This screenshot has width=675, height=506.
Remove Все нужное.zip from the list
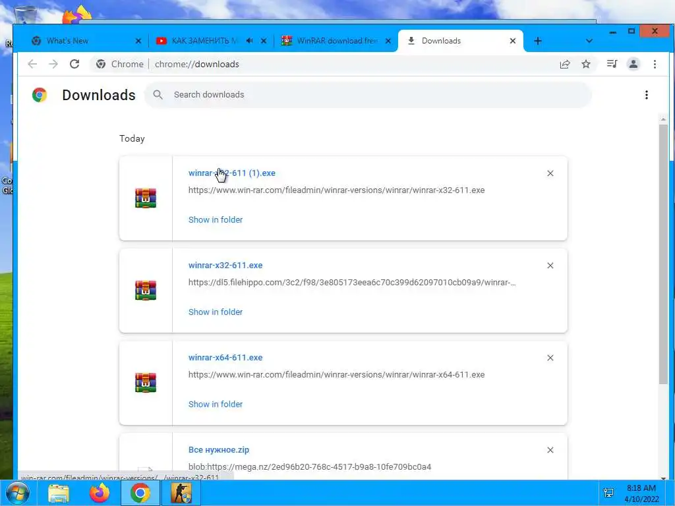click(x=550, y=450)
